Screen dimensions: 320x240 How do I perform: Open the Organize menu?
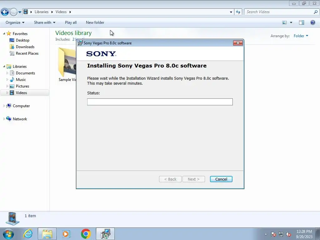pos(15,22)
